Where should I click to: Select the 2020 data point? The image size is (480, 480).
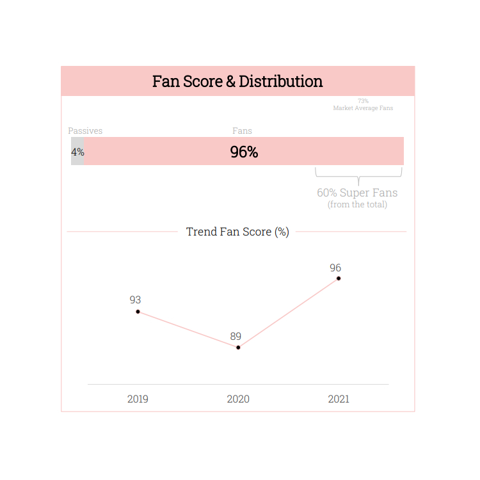point(238,348)
